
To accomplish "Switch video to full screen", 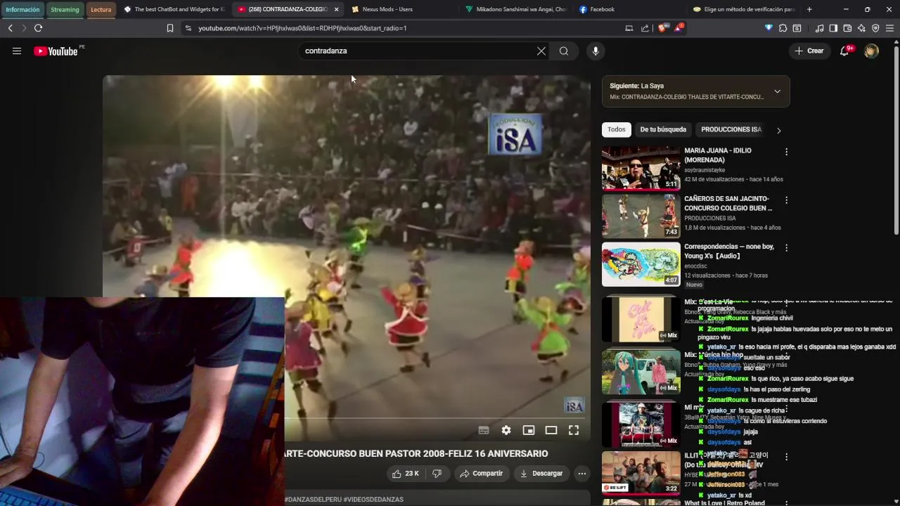I will (574, 430).
